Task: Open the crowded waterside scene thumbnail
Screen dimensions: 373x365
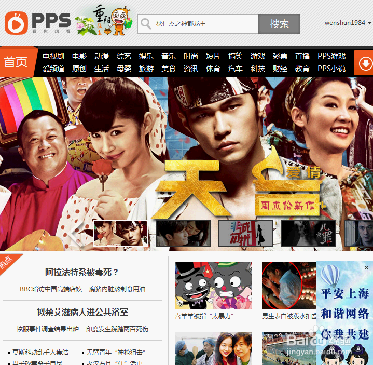Action: pos(289,348)
